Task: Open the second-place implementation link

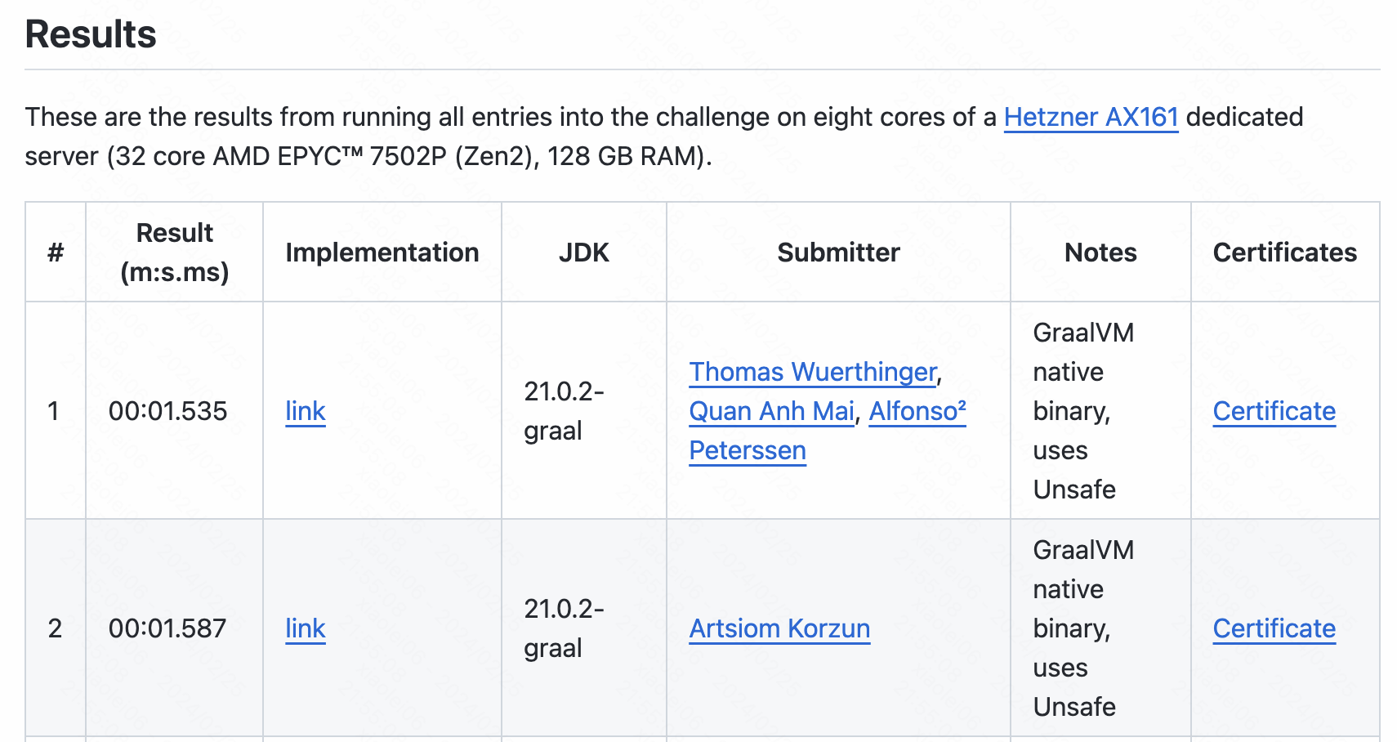Action: (x=306, y=628)
